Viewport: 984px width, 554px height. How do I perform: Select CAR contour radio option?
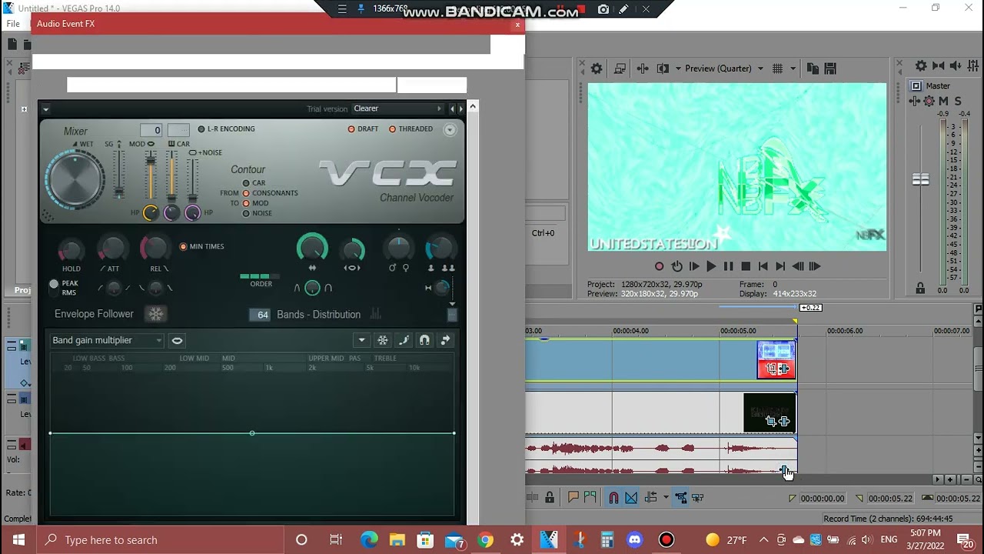[246, 183]
